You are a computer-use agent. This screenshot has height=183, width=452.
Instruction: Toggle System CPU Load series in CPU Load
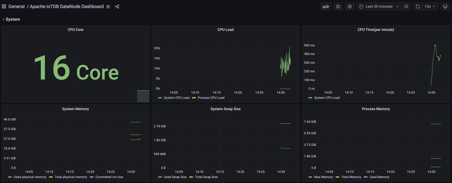pyautogui.click(x=176, y=97)
